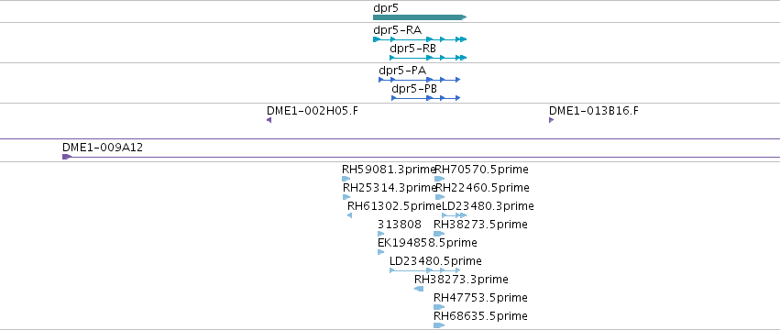The width and height of the screenshot is (780, 330).
Task: Click the DME1-013B16.F label
Action: pyautogui.click(x=594, y=111)
